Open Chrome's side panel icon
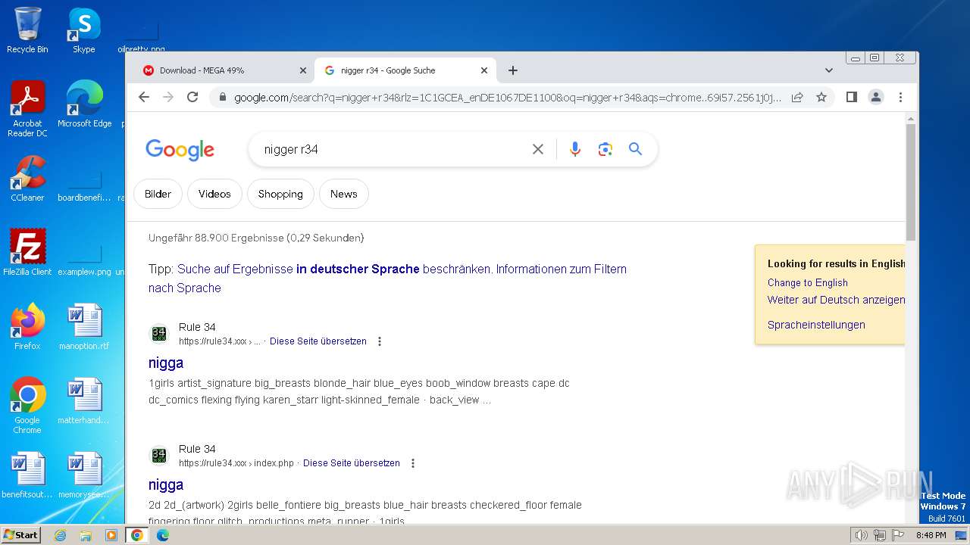Image resolution: width=970 pixels, height=545 pixels. click(851, 97)
